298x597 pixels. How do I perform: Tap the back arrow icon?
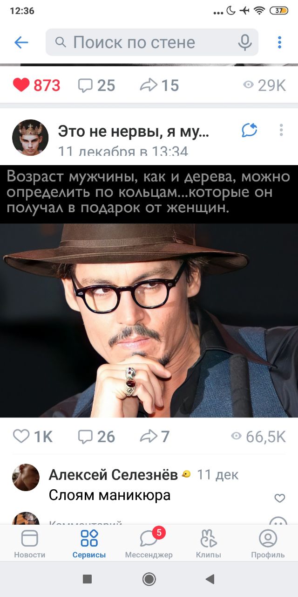pyautogui.click(x=21, y=42)
